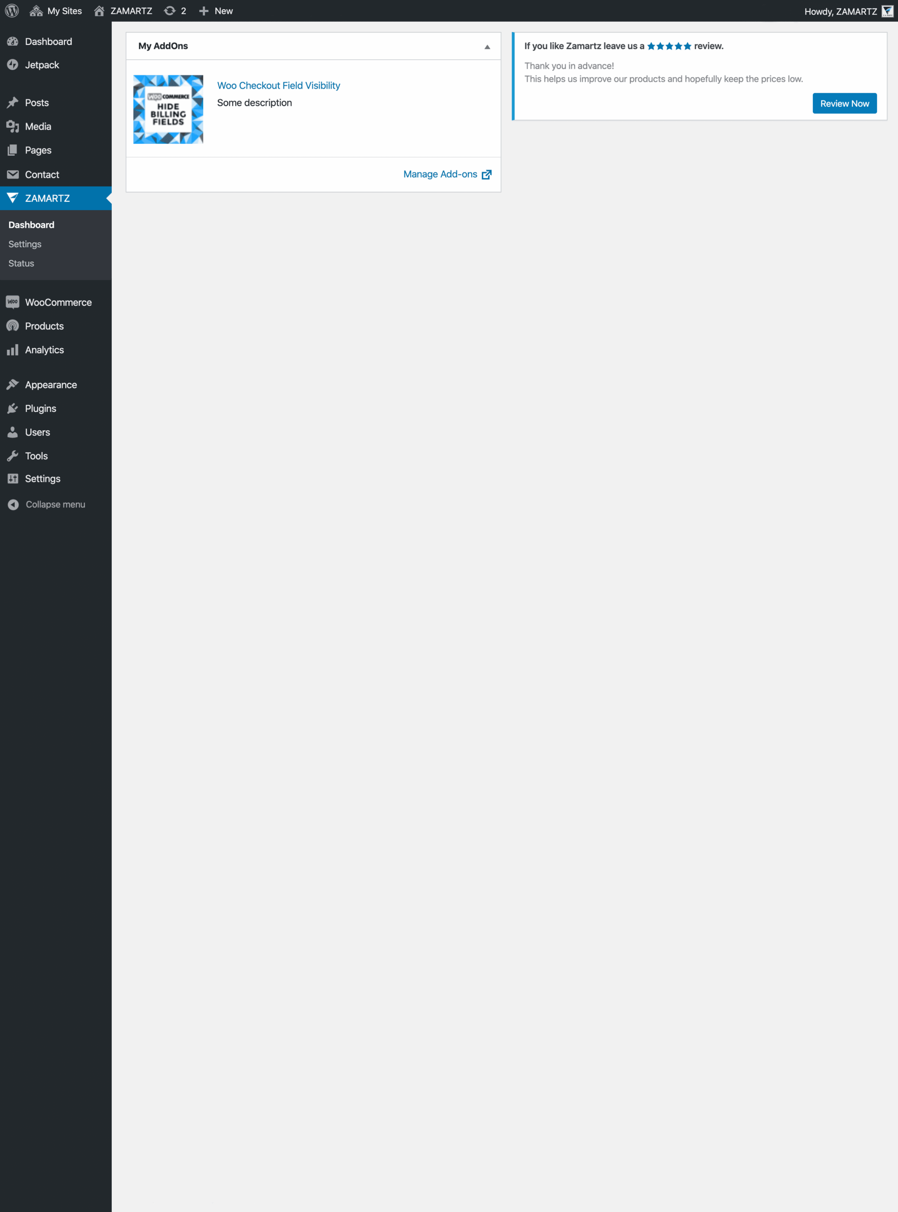Select Status under the ZAMARTZ menu
This screenshot has height=1212, width=898.
point(21,264)
